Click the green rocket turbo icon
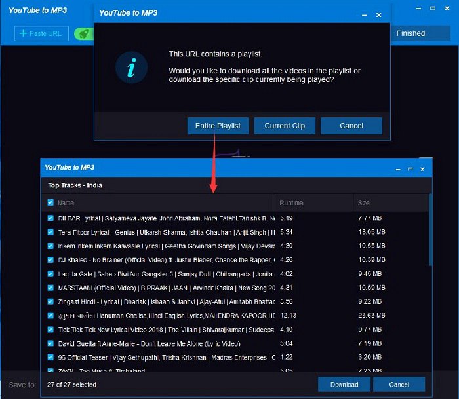 click(x=83, y=34)
